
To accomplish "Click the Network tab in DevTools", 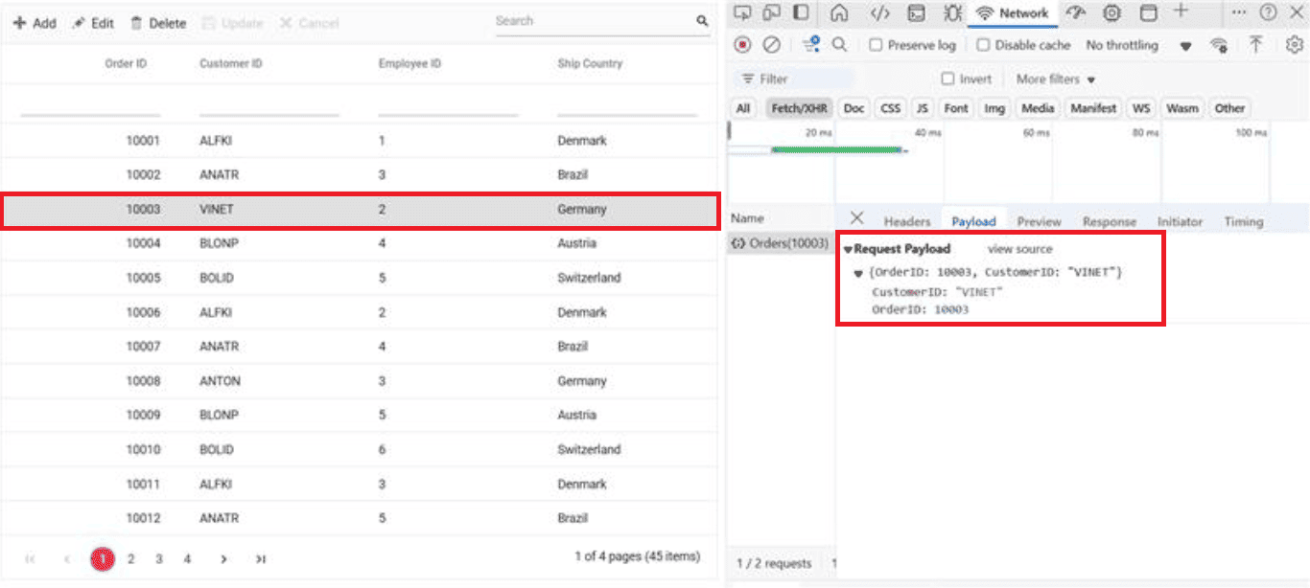I will 1013,12.
